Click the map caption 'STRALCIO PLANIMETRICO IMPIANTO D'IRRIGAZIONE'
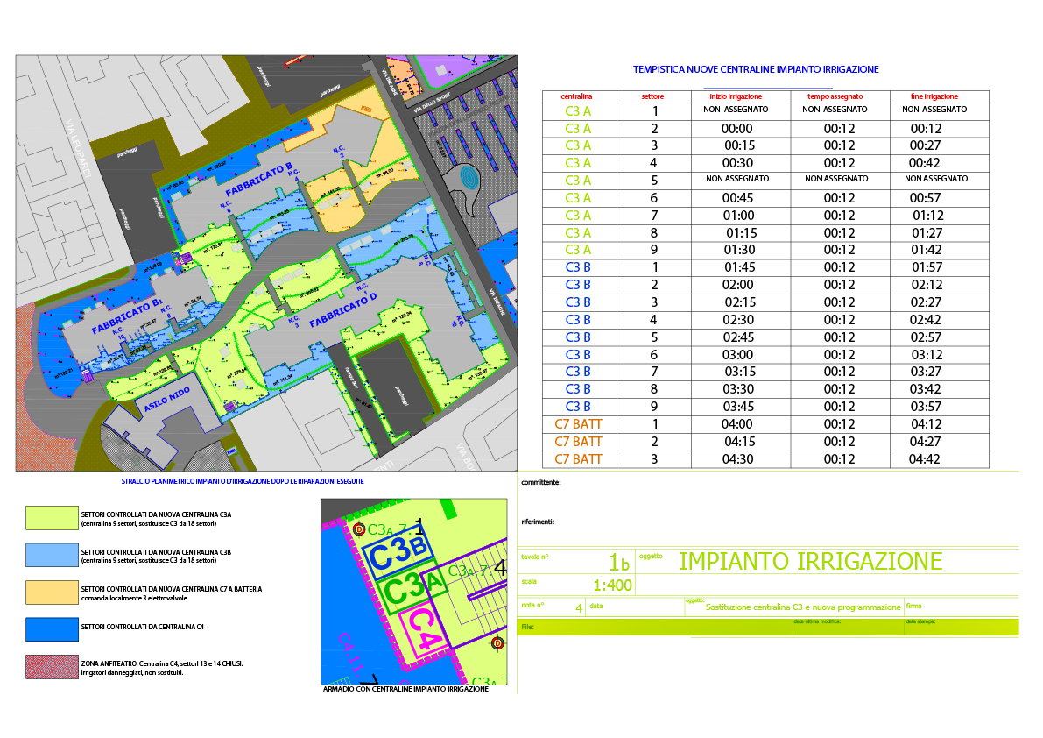Image resolution: width=1043 pixels, height=738 pixels. click(242, 481)
